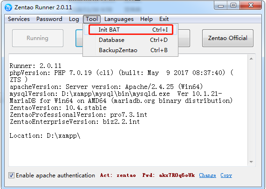
Task: Close the Zentao Runner window
Action: [251, 6]
